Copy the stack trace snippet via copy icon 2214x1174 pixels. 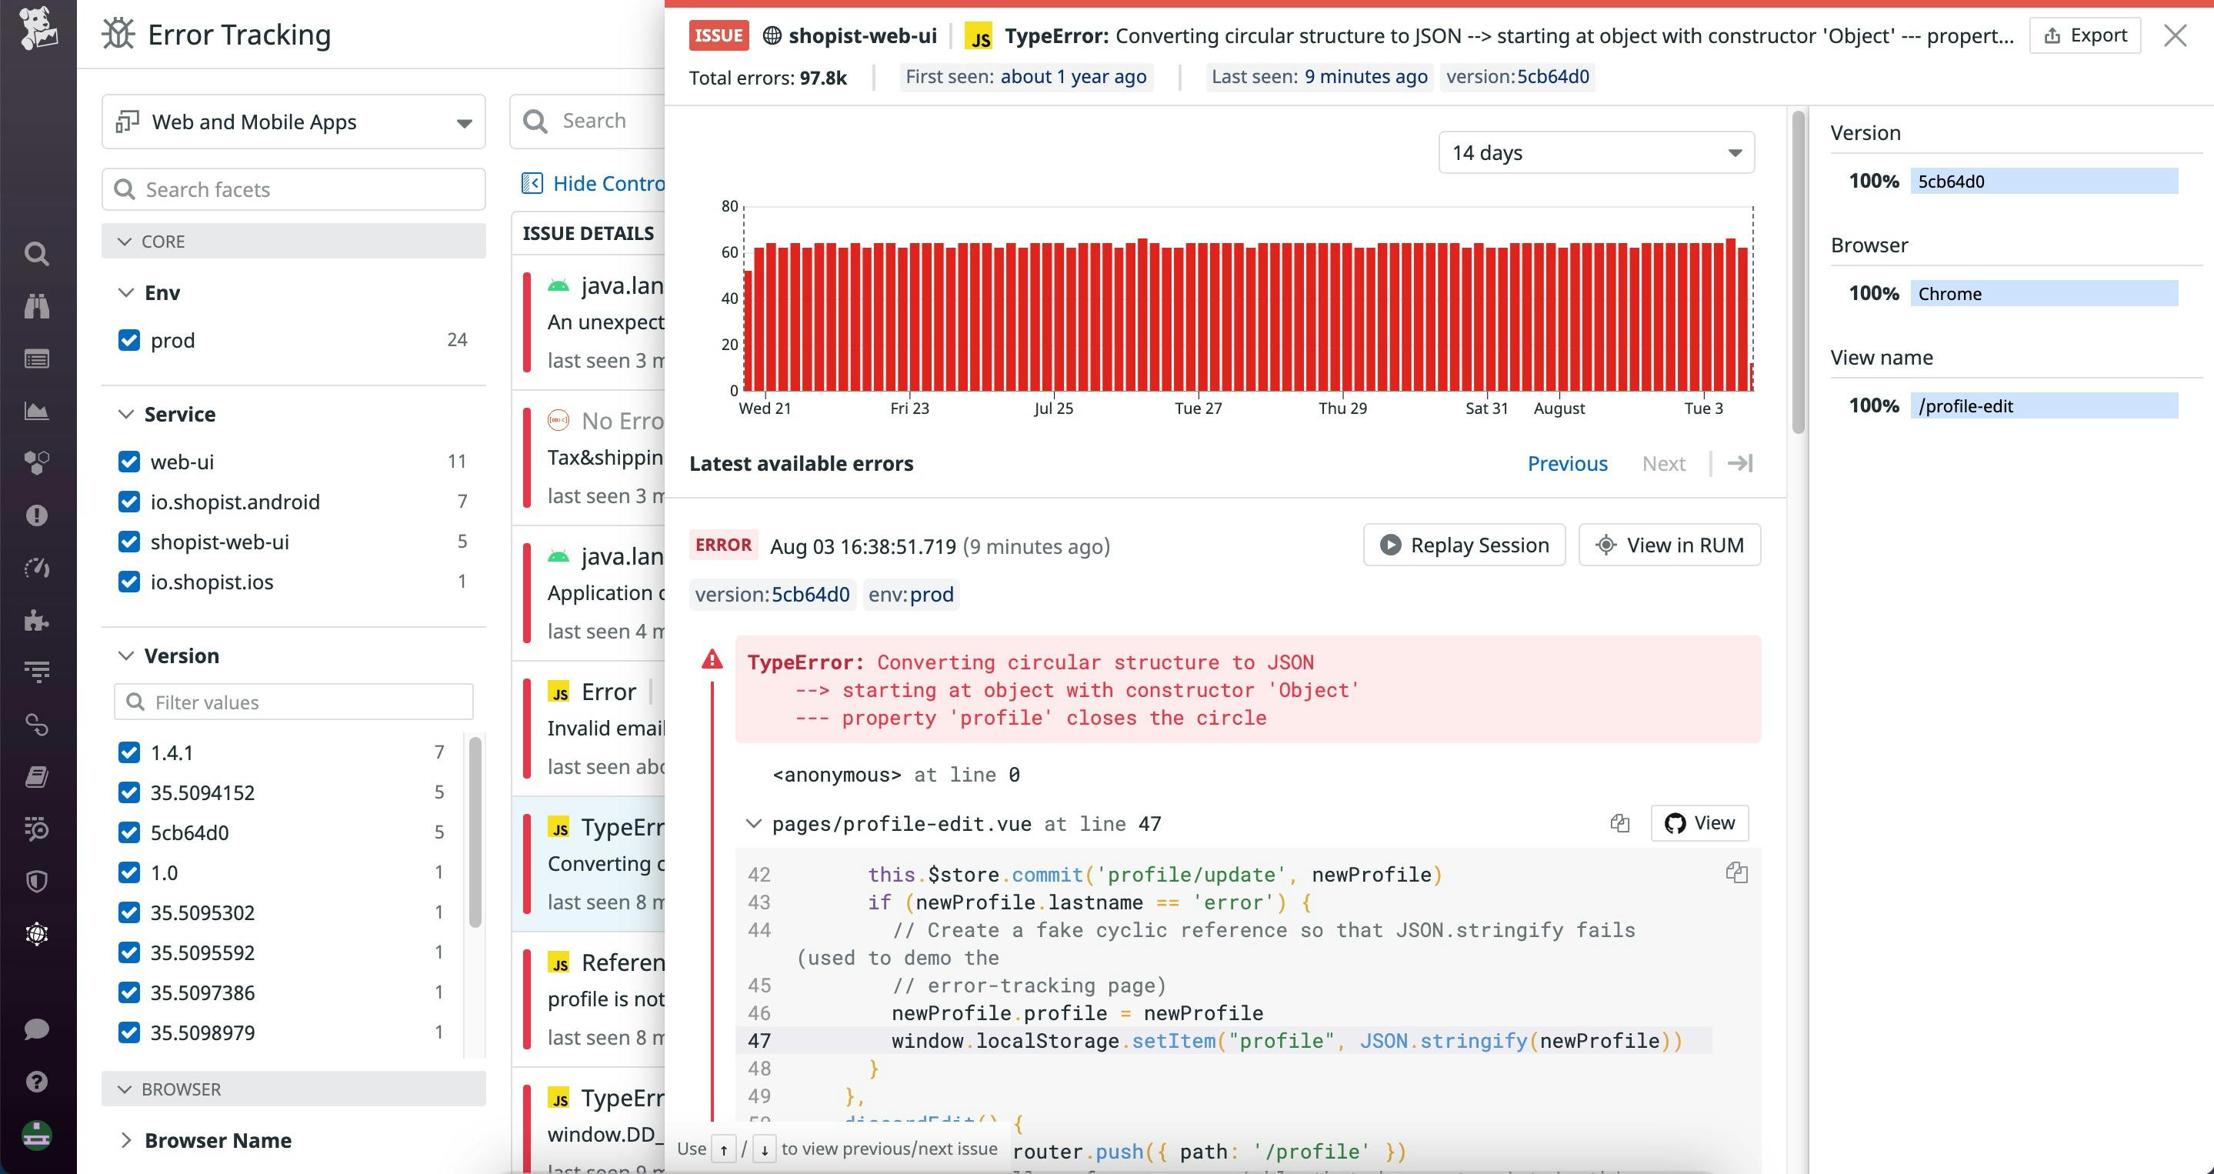[1736, 872]
